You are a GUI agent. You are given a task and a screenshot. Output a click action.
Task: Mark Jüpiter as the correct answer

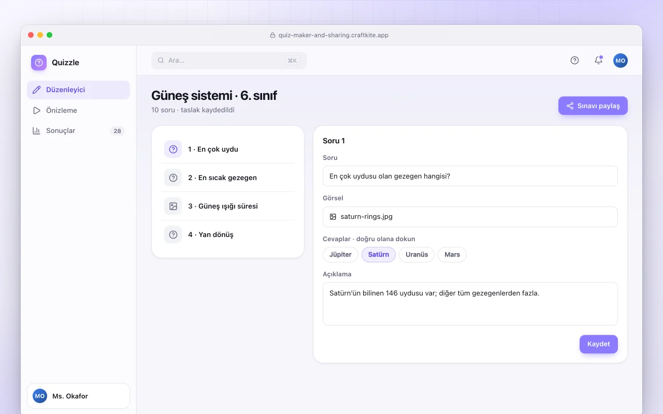[340, 255]
